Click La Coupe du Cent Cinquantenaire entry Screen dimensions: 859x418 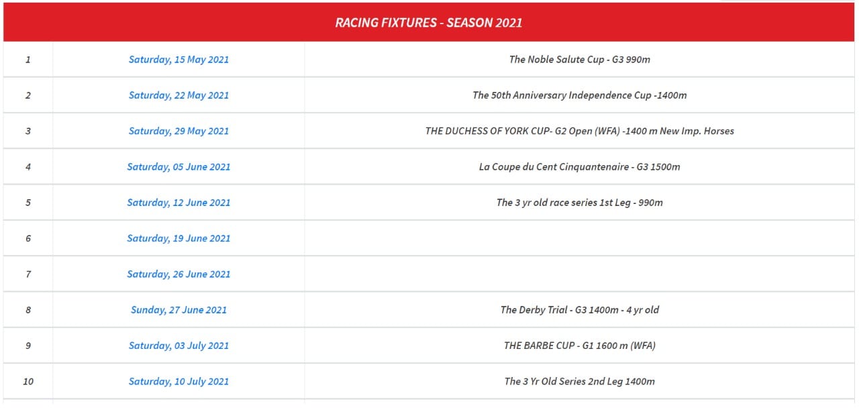tap(580, 167)
